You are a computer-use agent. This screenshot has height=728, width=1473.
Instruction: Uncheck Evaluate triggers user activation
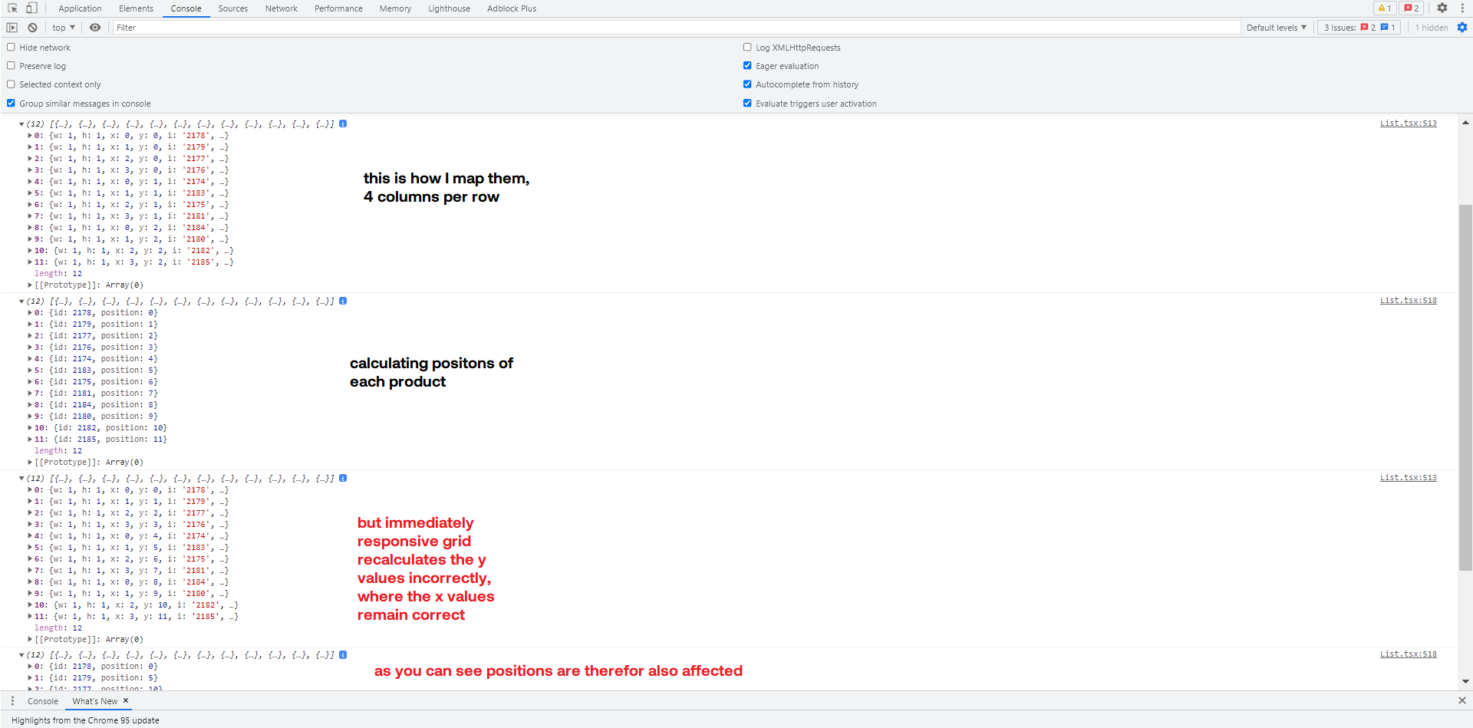747,103
